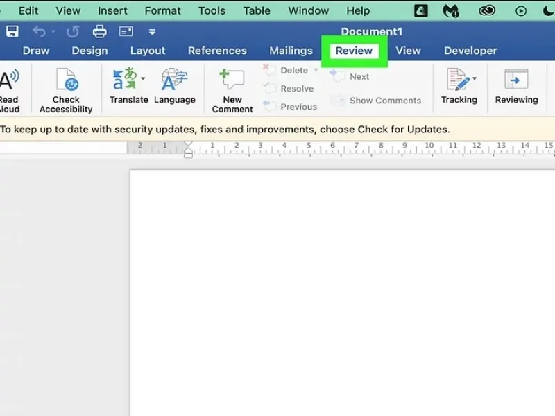Click the first-line indent marker on ruler
Image resolution: width=555 pixels, height=416 pixels.
pos(188,144)
